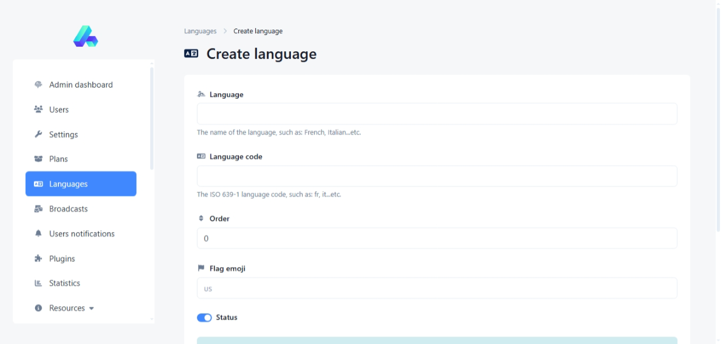Click the Settings wrench icon

coord(39,134)
